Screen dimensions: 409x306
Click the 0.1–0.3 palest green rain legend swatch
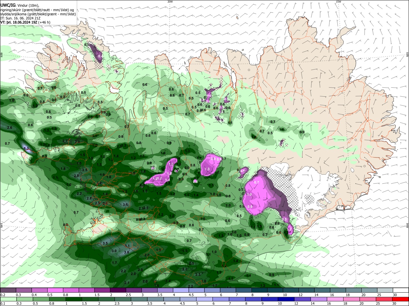(8, 299)
